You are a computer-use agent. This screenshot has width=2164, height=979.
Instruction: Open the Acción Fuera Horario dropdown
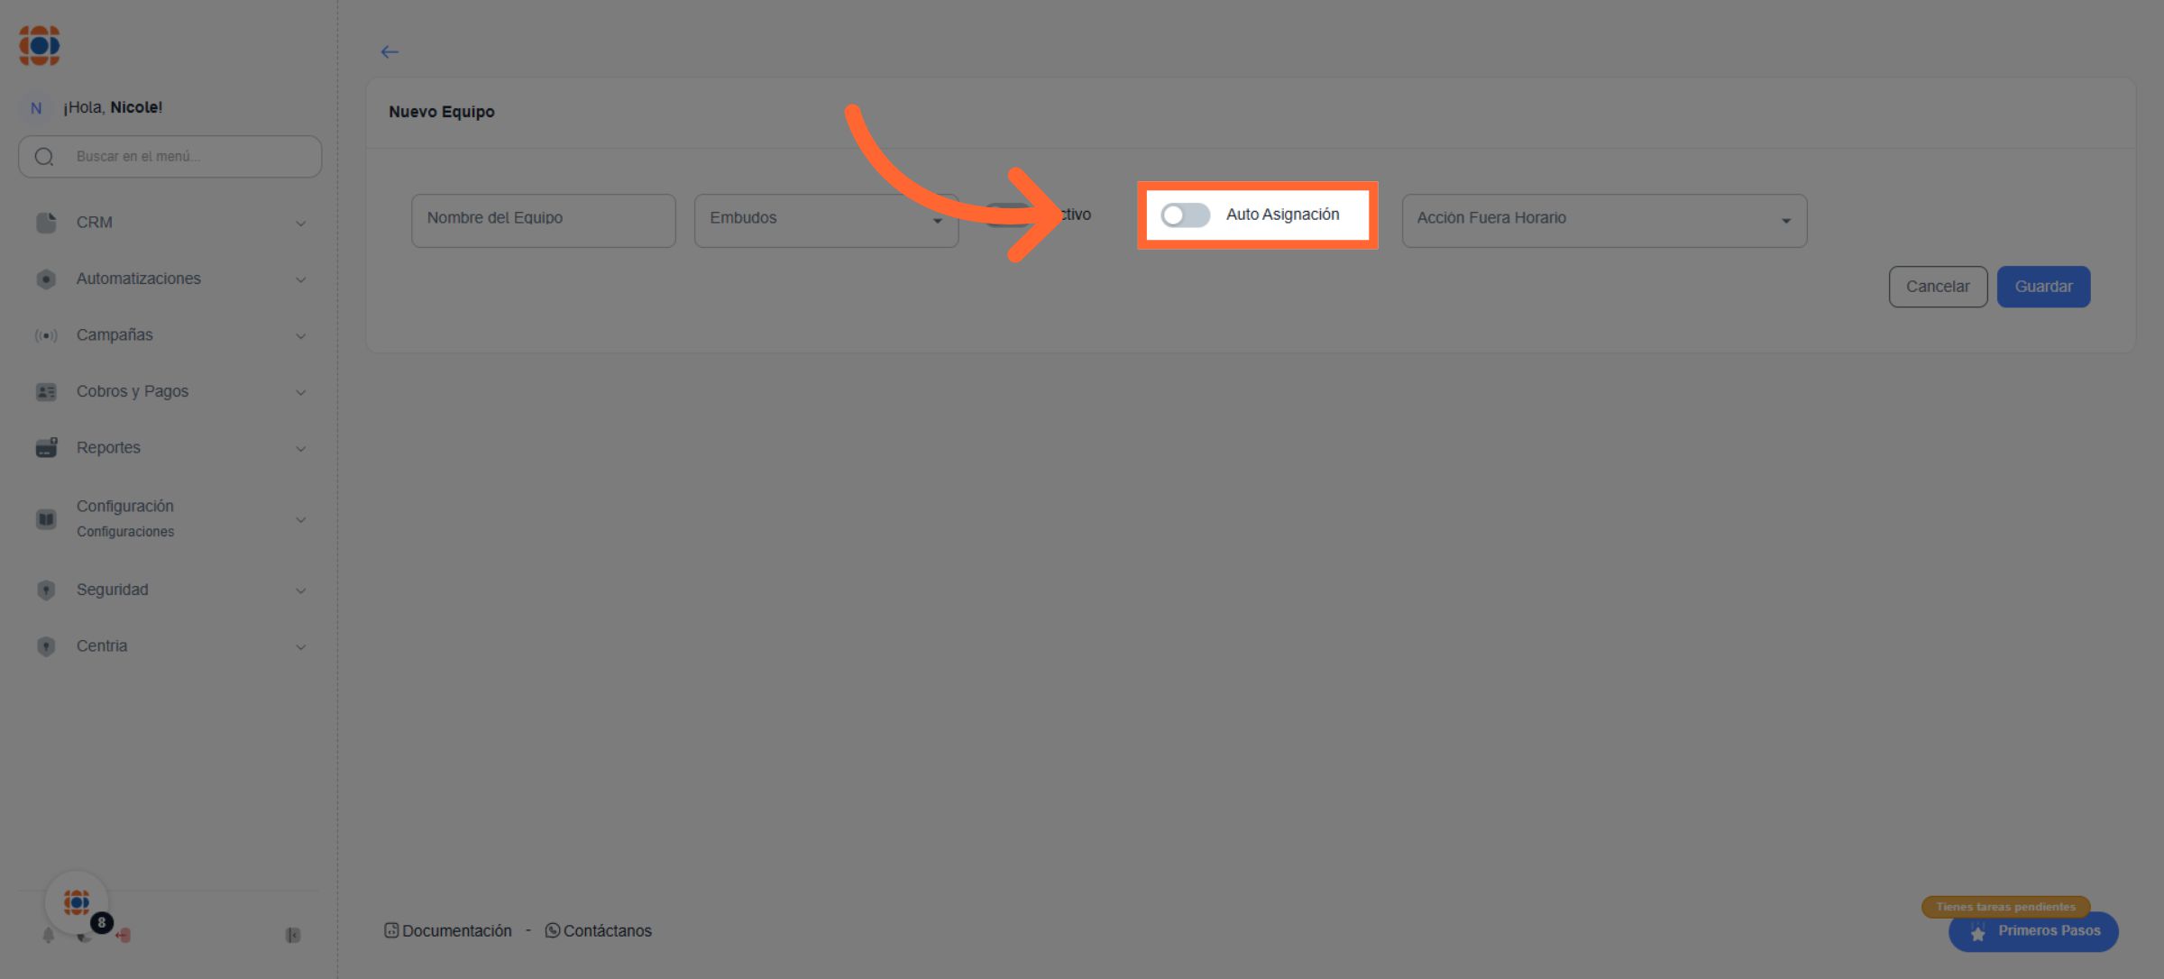click(1603, 220)
